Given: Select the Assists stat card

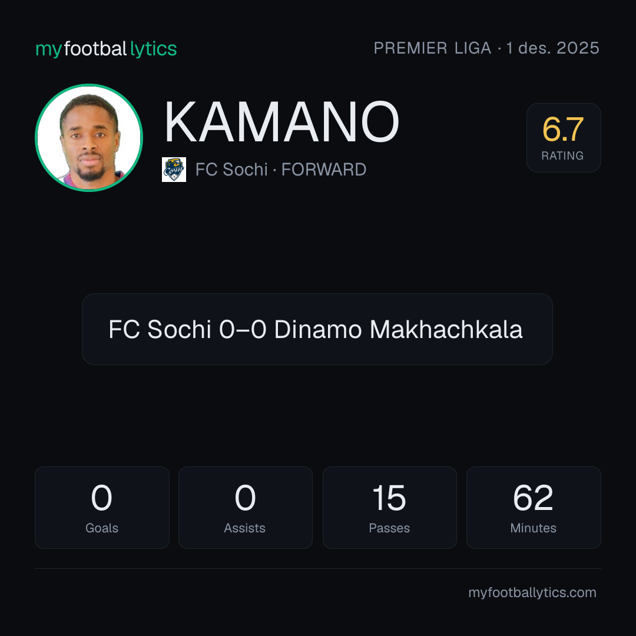Looking at the screenshot, I should pos(246,508).
